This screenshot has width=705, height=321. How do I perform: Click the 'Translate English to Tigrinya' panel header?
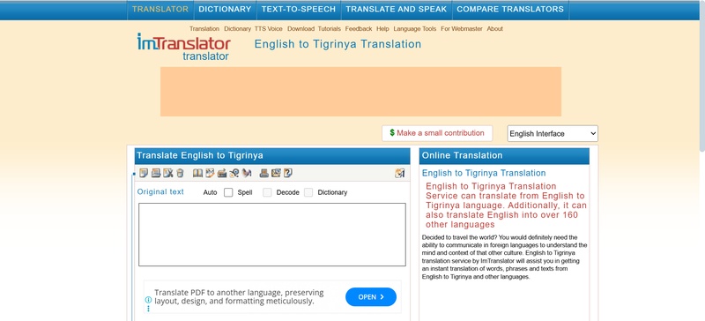pos(272,156)
